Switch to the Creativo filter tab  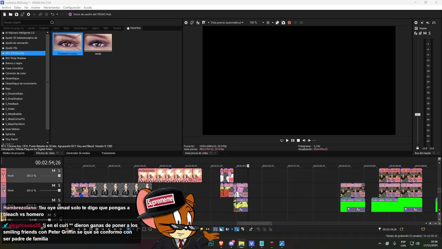pyautogui.click(x=44, y=28)
